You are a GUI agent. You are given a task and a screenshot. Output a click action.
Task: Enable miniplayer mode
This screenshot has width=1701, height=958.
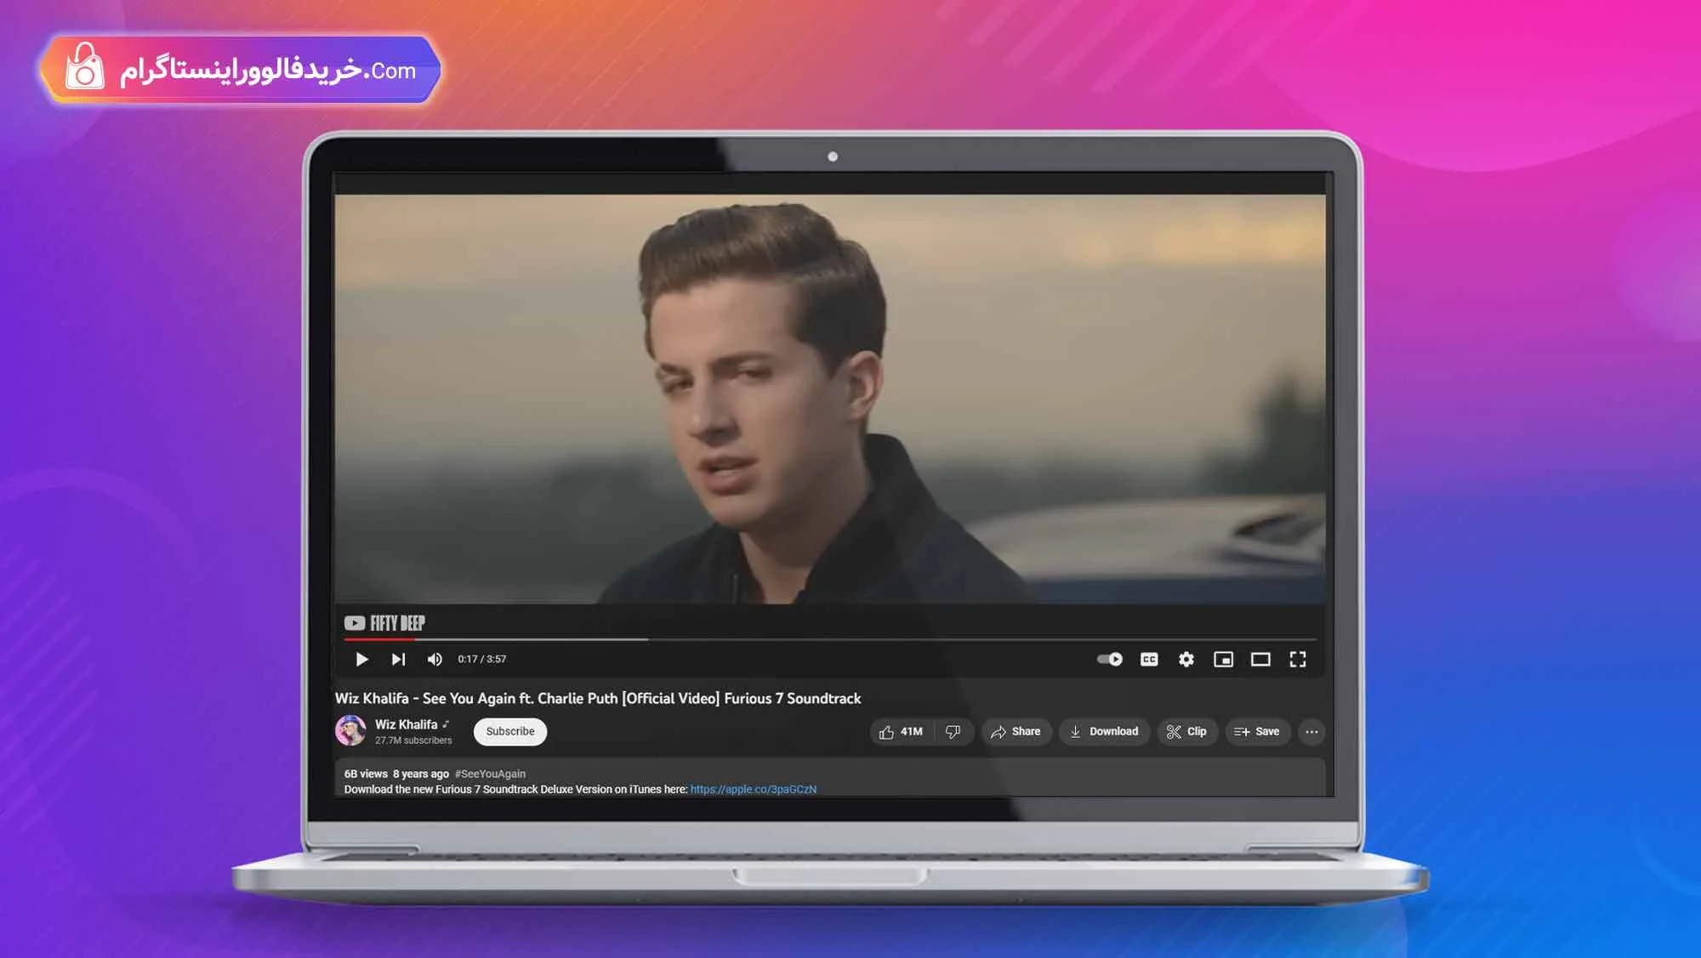click(1223, 660)
